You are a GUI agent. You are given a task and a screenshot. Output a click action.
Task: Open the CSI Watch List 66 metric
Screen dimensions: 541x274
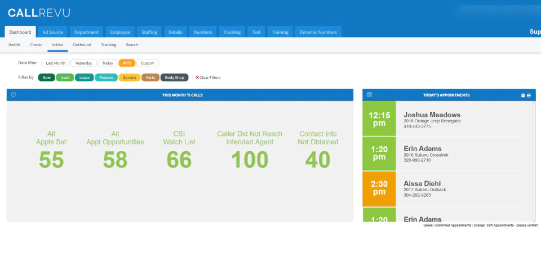point(179,150)
